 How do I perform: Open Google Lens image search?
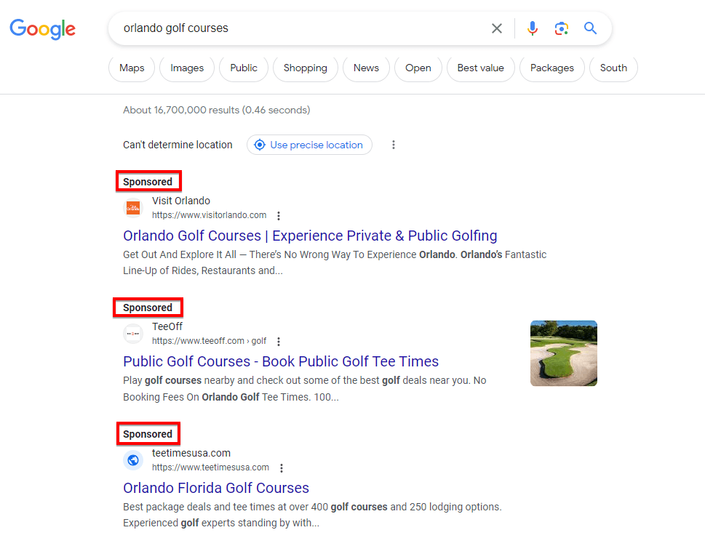pyautogui.click(x=561, y=28)
